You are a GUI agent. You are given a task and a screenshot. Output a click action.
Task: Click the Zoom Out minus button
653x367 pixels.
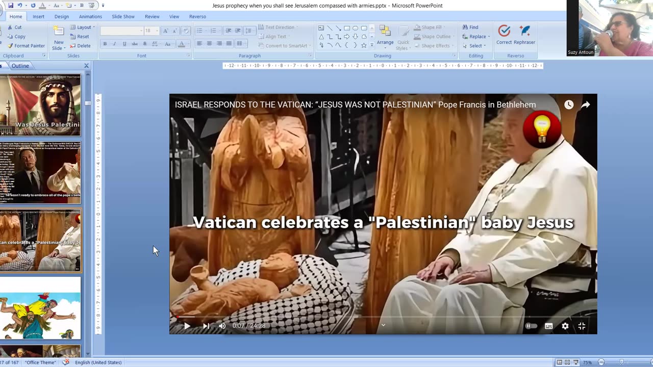tap(601, 362)
